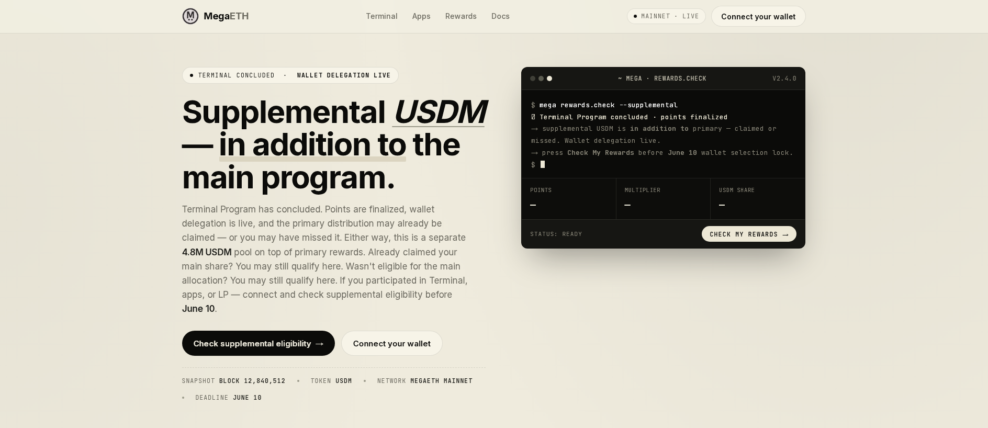
Task: Click the Status: Ready text
Action: [556, 234]
